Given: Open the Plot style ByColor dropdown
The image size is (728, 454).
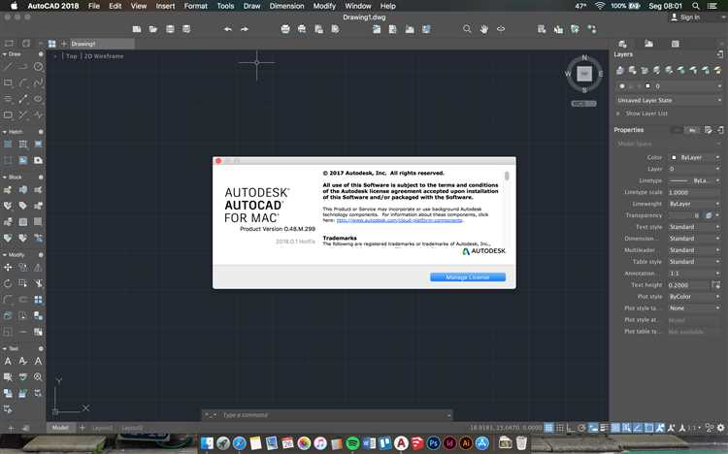Looking at the screenshot, I should click(x=695, y=297).
